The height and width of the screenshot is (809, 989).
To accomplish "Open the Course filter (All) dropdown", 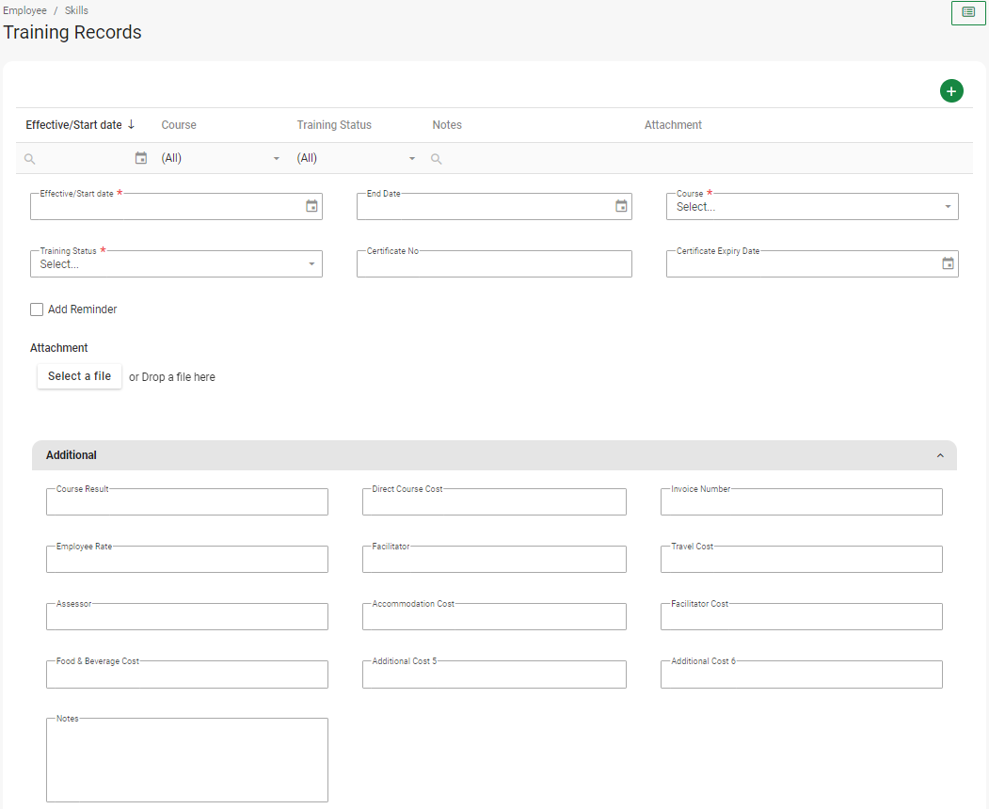I will 220,159.
